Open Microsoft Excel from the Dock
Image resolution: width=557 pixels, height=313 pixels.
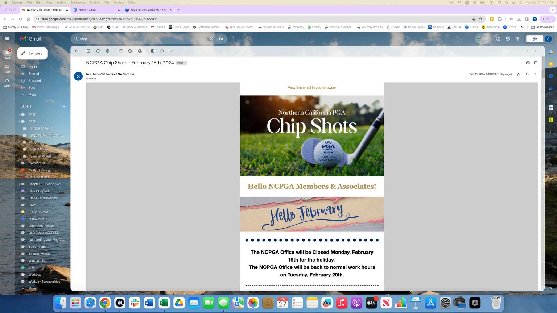click(x=164, y=303)
